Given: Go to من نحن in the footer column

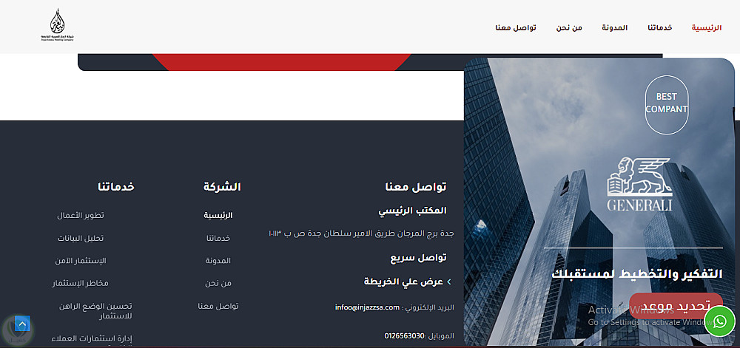Looking at the screenshot, I should pos(218,283).
